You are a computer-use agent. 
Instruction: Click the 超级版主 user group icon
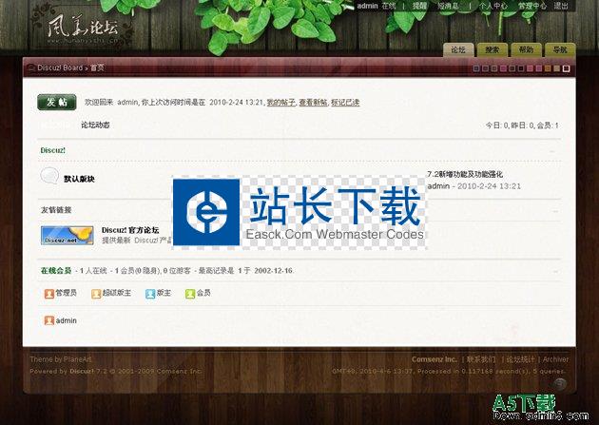click(x=96, y=294)
